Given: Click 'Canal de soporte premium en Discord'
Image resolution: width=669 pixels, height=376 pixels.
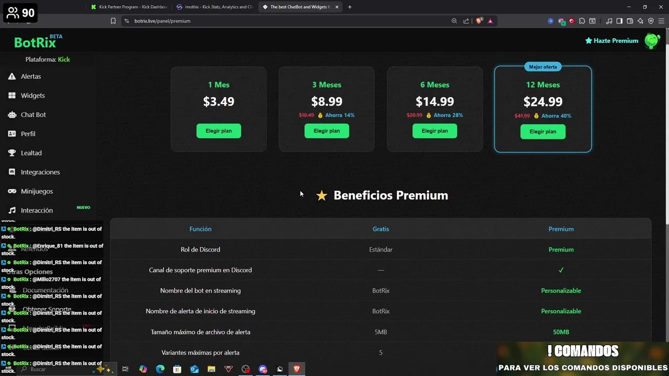Looking at the screenshot, I should [200, 270].
